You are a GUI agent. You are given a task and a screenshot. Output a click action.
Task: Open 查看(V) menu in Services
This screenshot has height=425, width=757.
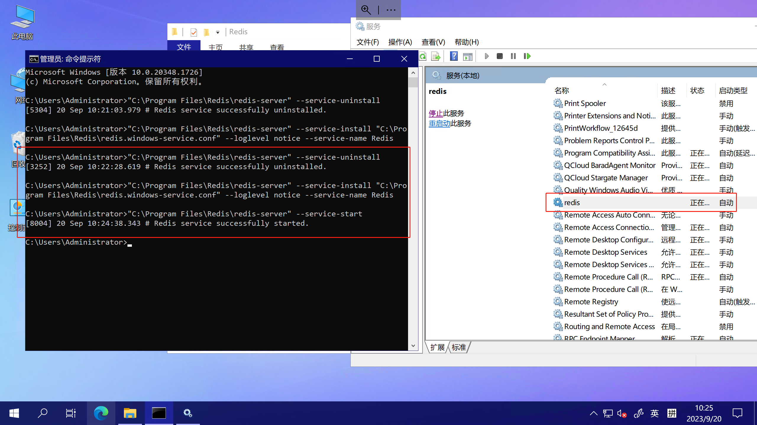pos(433,42)
